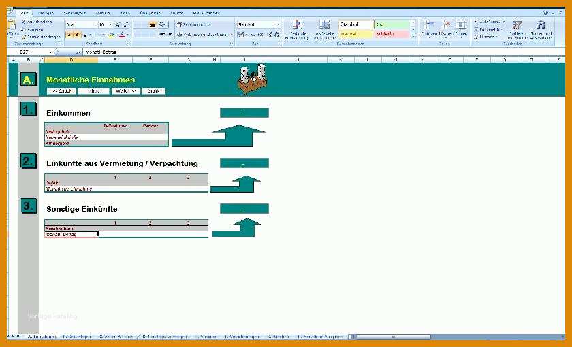Apply the Neutral cell style
Screen dimensions: 572x347
click(x=355, y=34)
